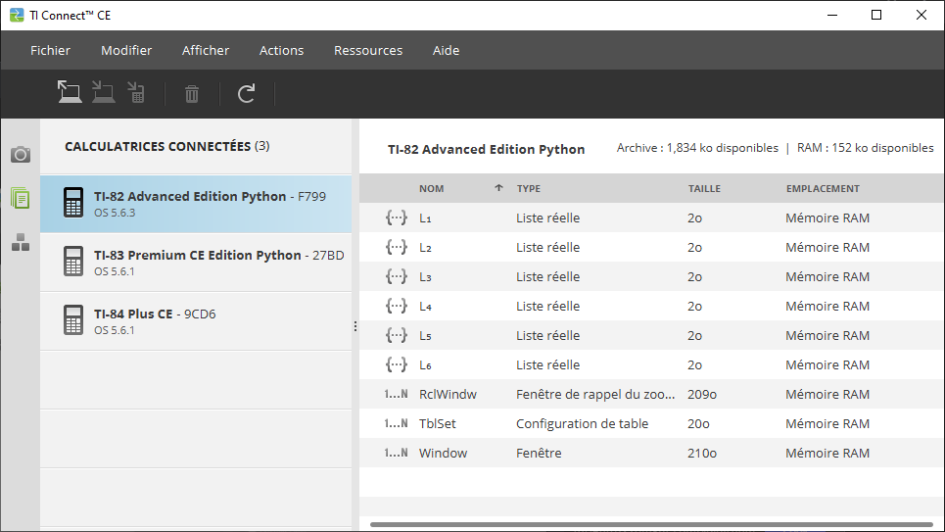Click calculator icon for TI-82 Advanced
The width and height of the screenshot is (945, 532).
tap(73, 202)
